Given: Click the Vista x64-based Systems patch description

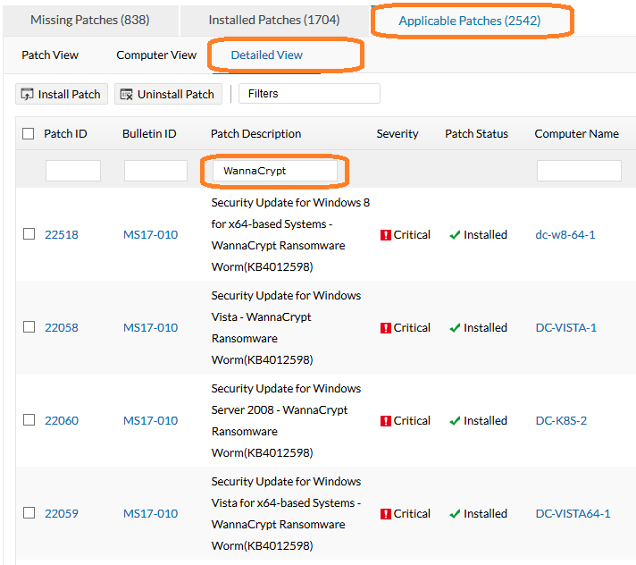Looking at the screenshot, I should 286,513.
